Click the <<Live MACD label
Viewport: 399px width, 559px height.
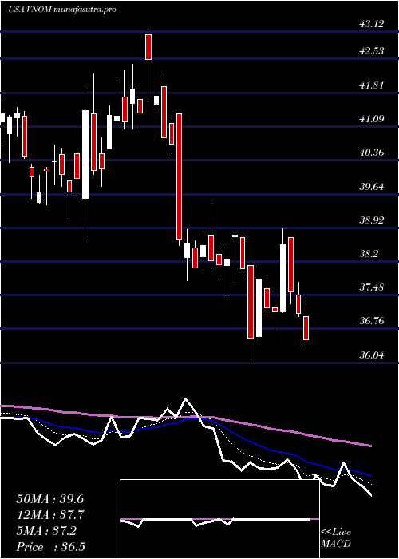click(336, 538)
